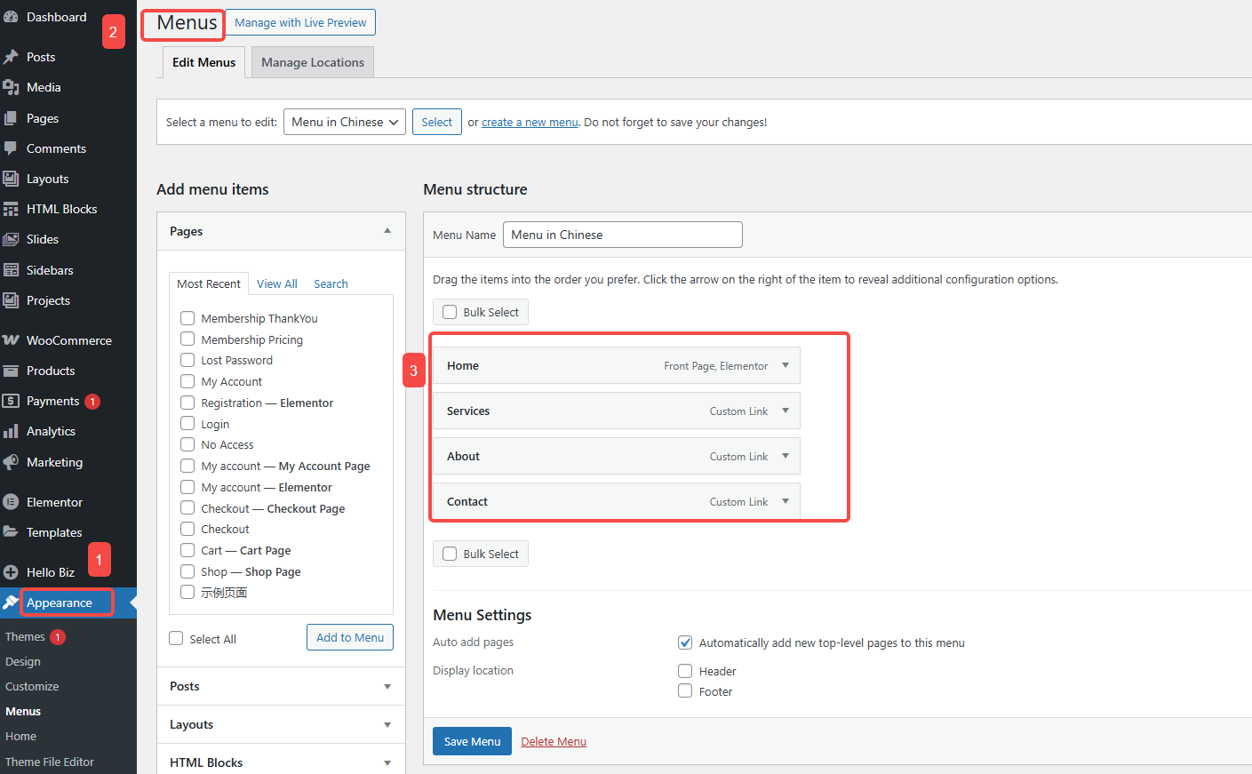Open the create a new menu link
The height and width of the screenshot is (774, 1252).
point(530,122)
